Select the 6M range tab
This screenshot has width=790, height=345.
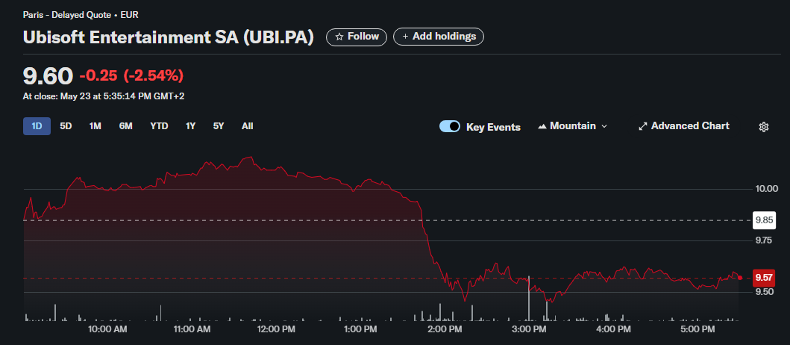pos(125,126)
